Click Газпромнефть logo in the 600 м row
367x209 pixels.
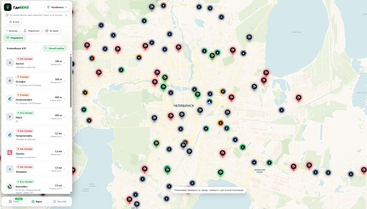point(9,99)
